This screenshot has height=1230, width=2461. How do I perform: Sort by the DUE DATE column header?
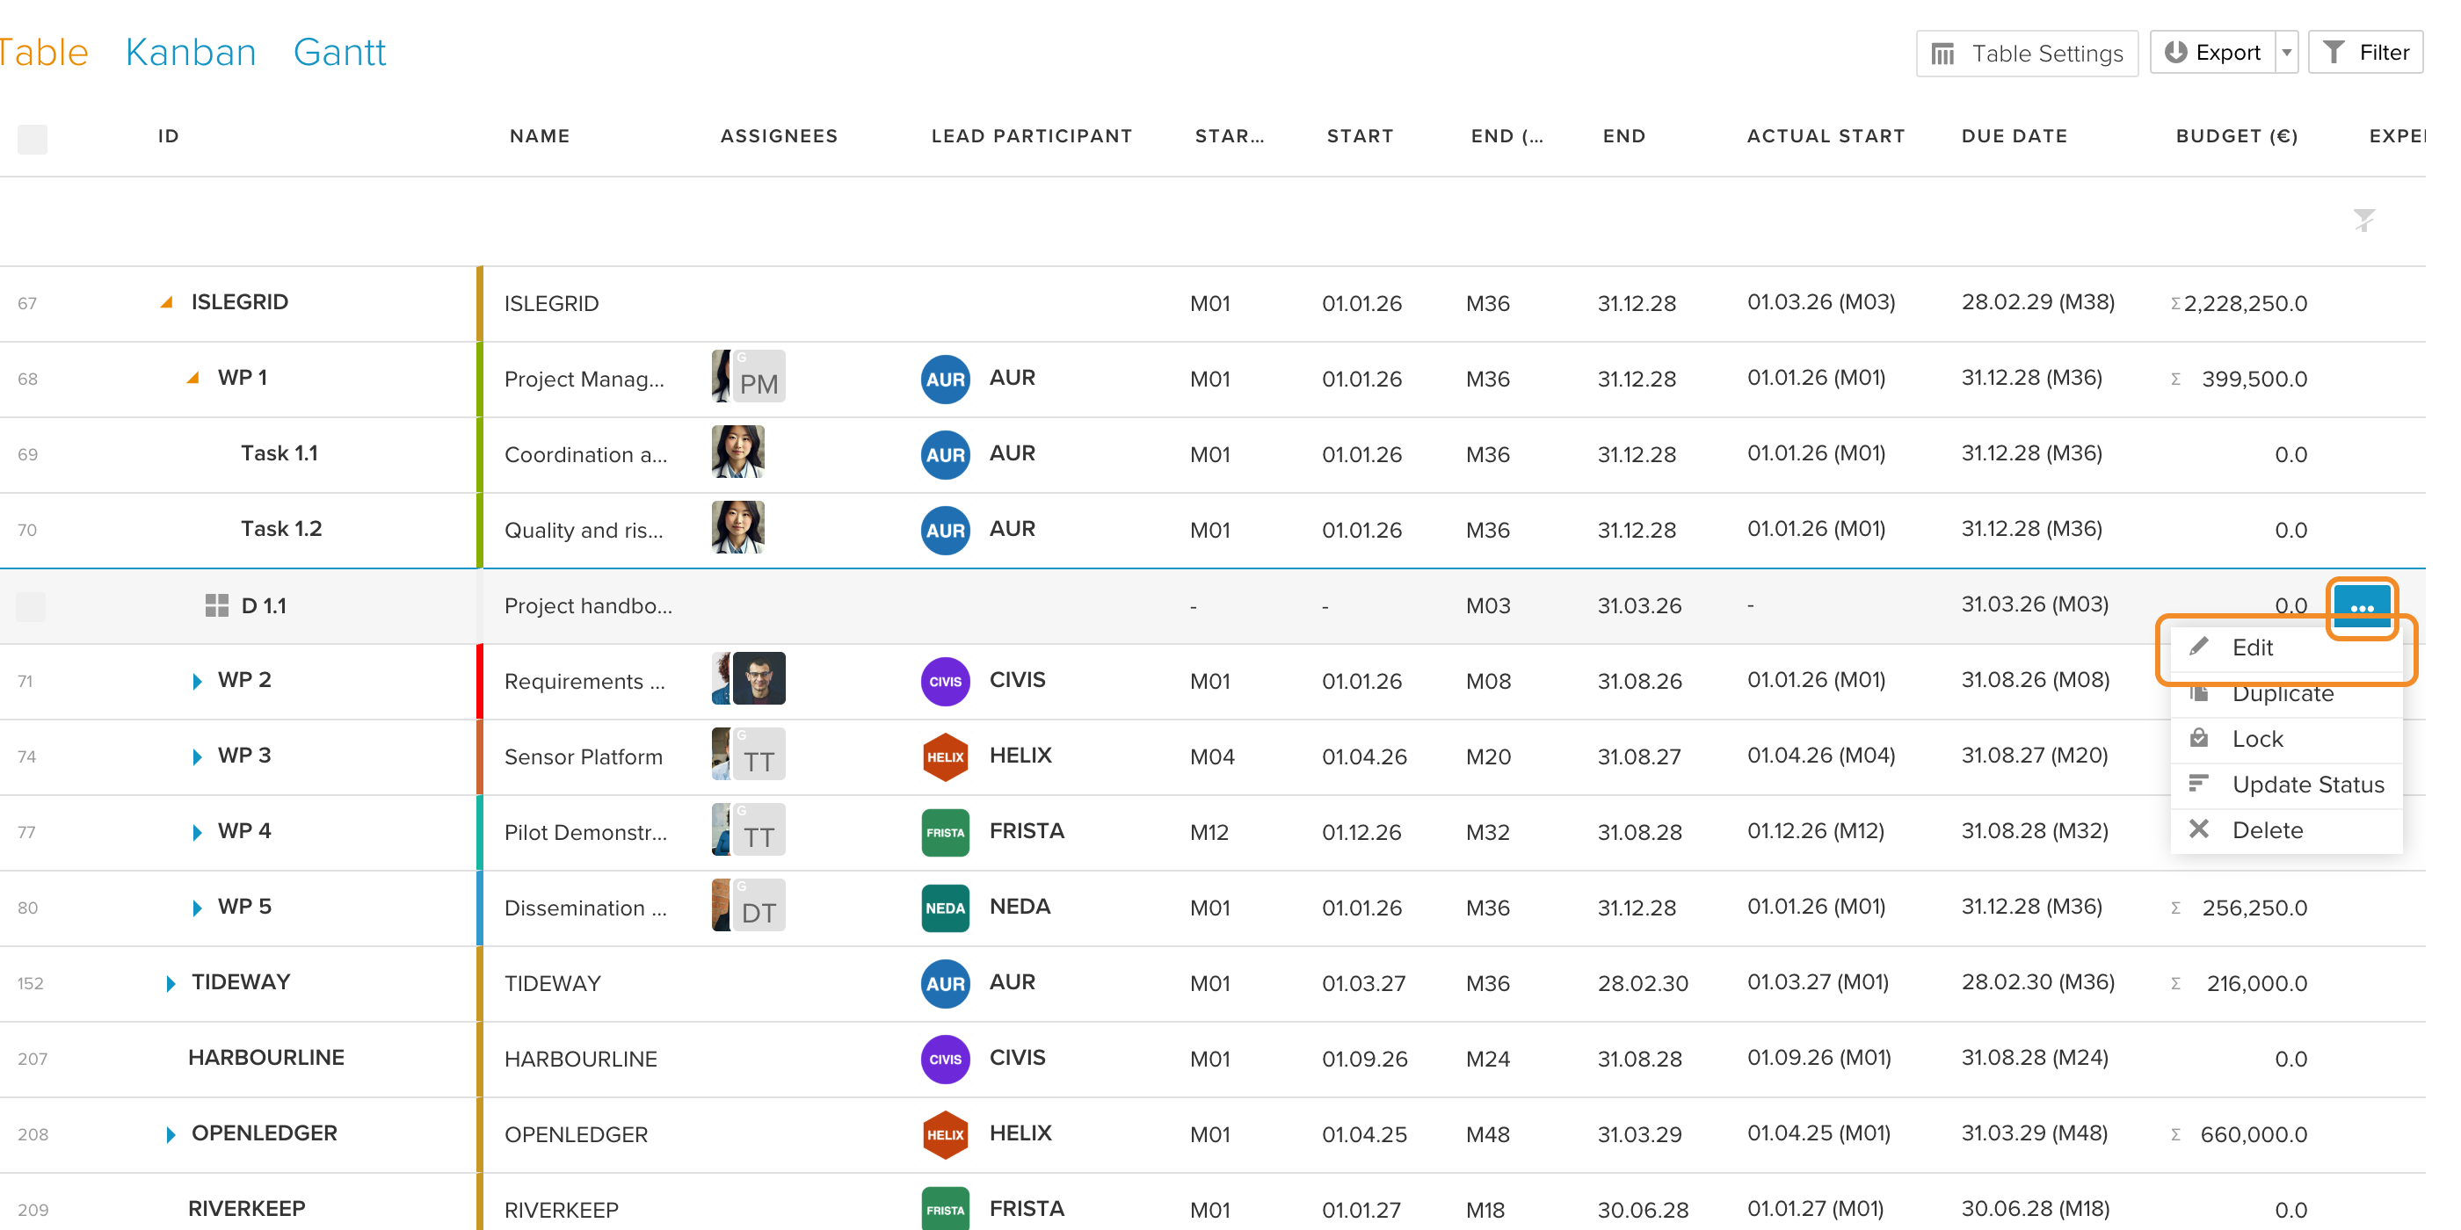click(2014, 135)
